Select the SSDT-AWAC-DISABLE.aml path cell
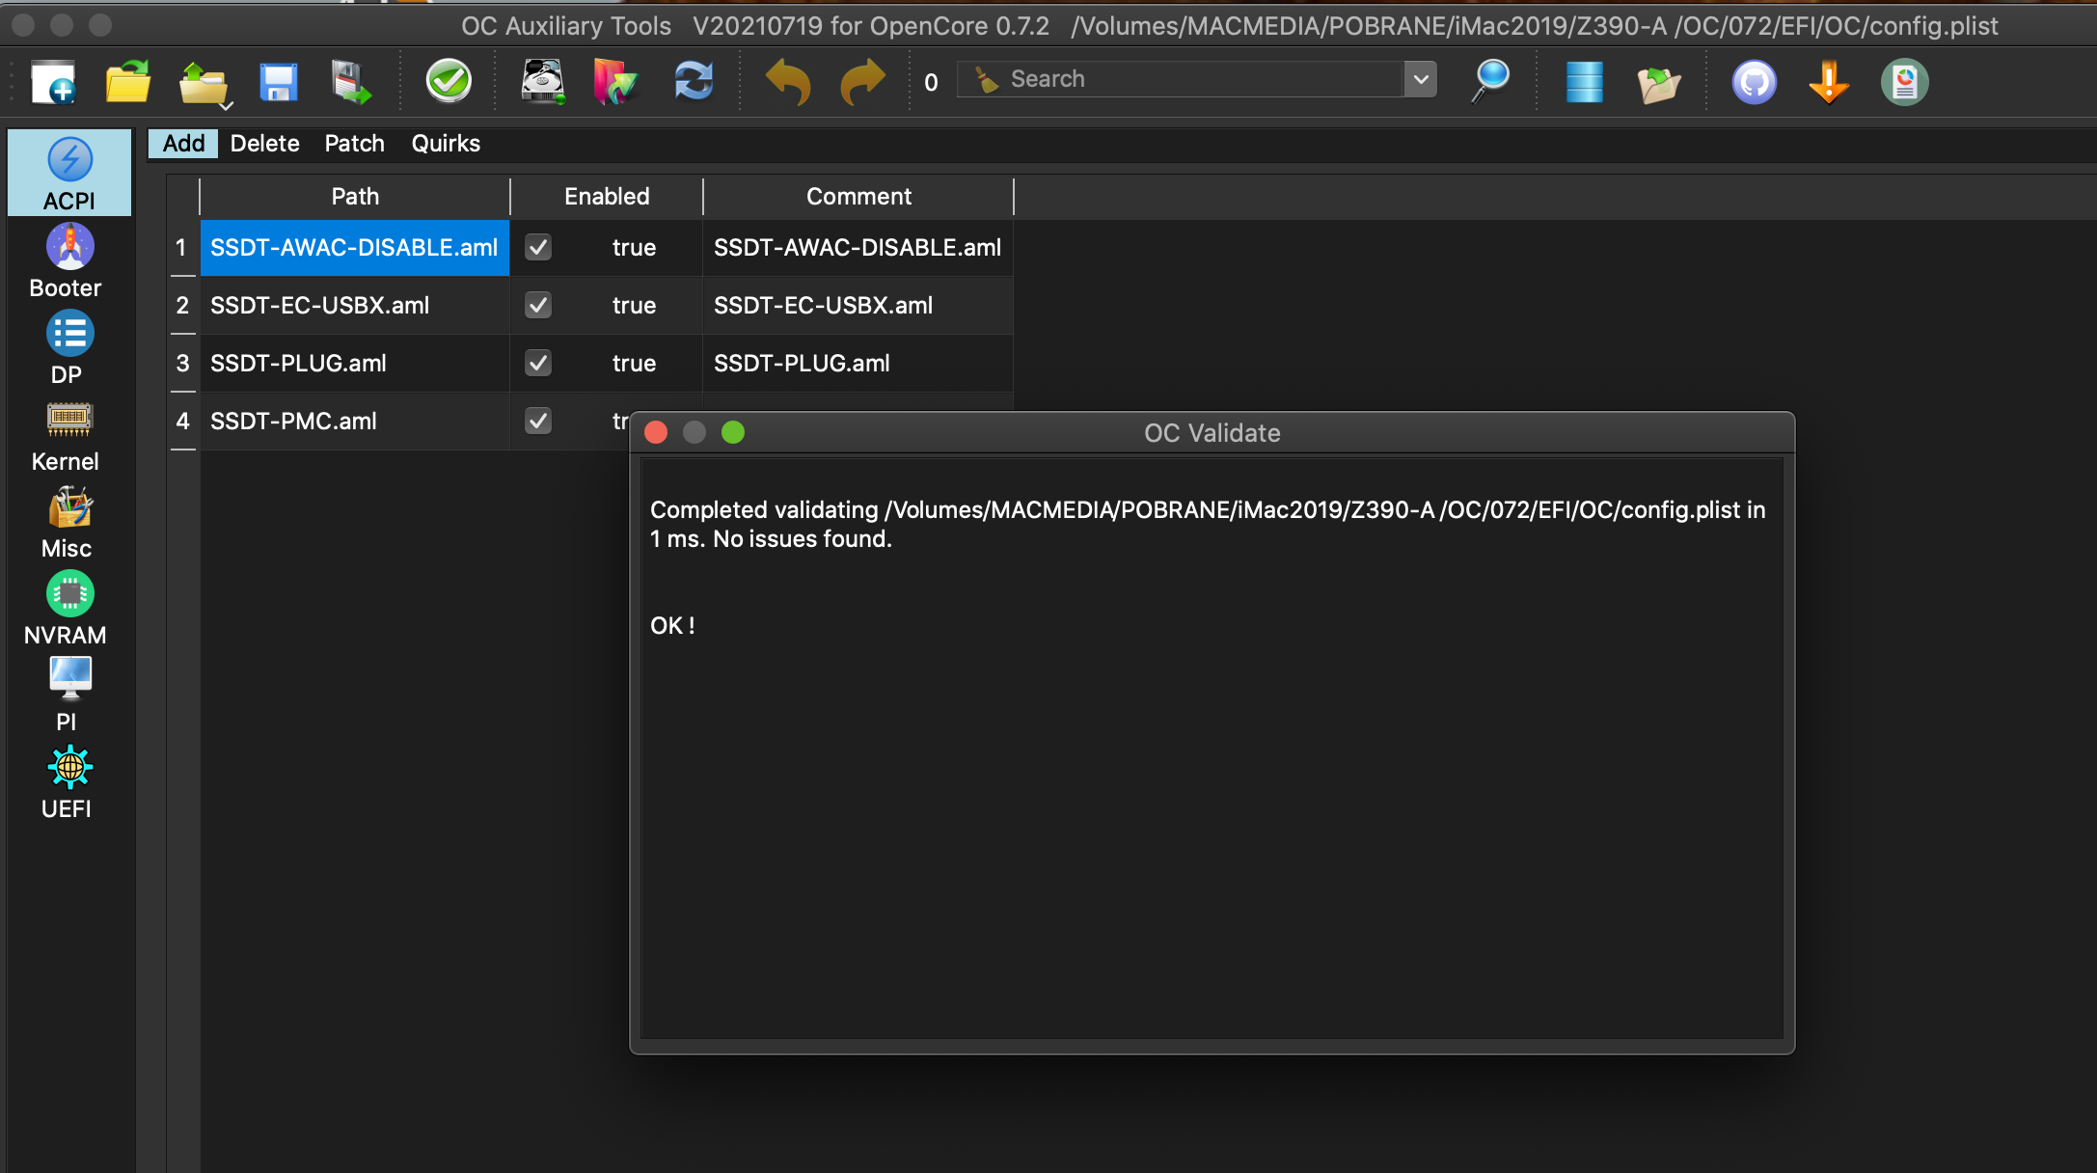Image resolution: width=2097 pixels, height=1173 pixels. point(355,248)
